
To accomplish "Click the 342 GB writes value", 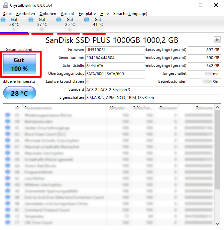I will pos(204,65).
